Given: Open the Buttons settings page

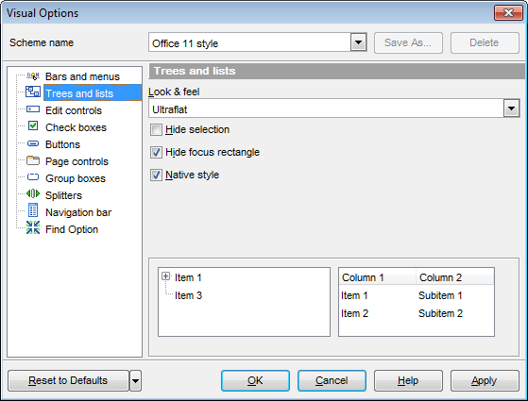Looking at the screenshot, I should click(x=62, y=144).
